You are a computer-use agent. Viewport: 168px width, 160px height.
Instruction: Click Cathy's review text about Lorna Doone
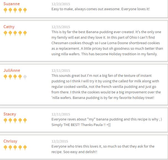click(x=107, y=43)
